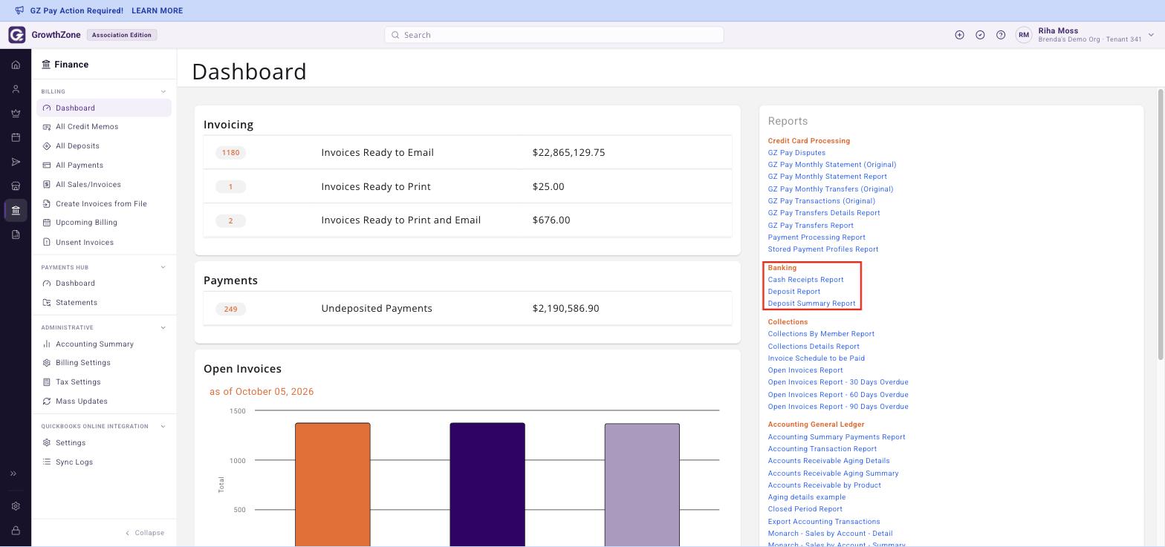Click the orange bar in Open Invoices chart
This screenshot has width=1165, height=547.
pos(333,485)
